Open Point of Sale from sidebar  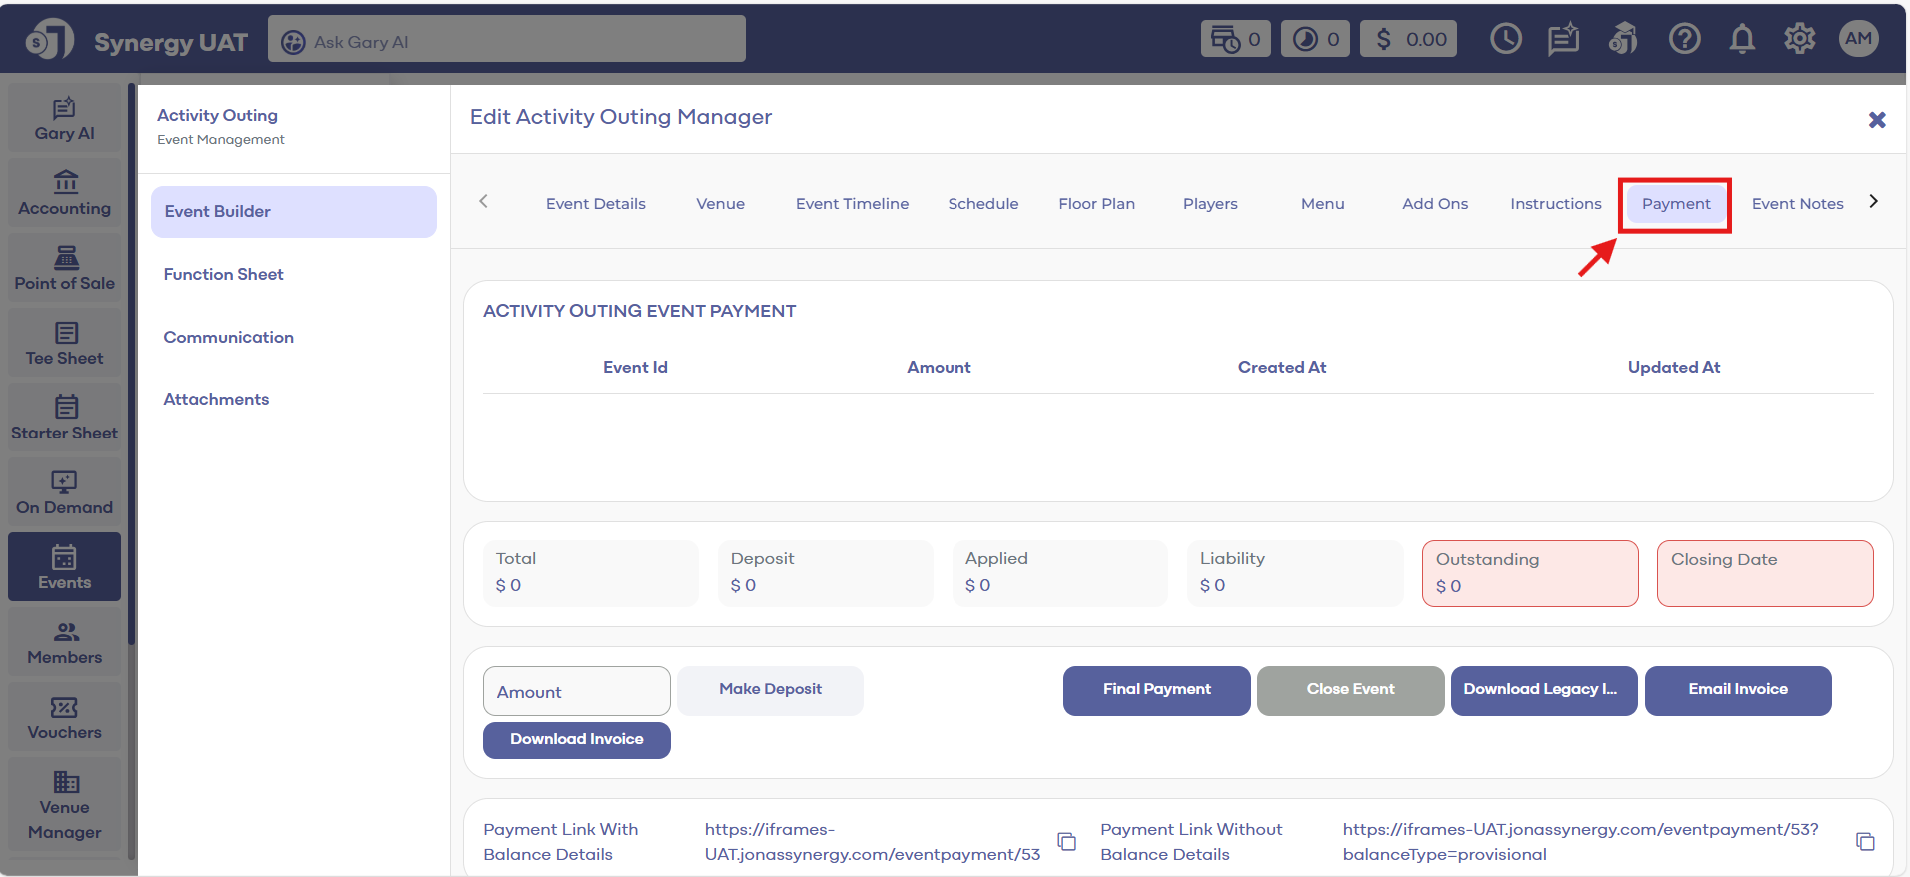[64, 269]
